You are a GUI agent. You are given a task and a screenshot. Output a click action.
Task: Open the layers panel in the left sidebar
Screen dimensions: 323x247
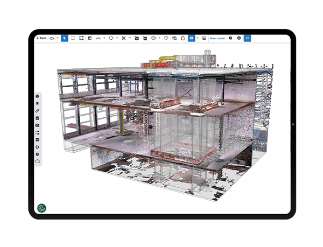(37, 103)
